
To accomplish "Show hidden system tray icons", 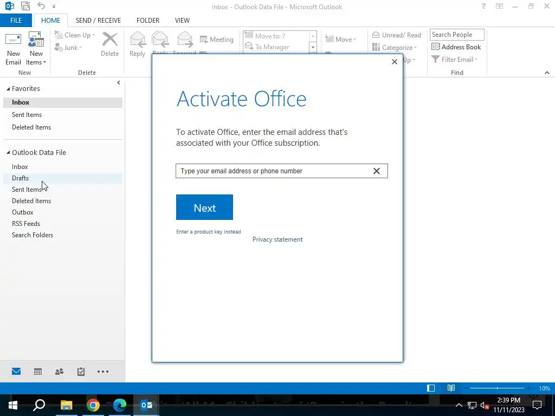I will tap(459, 405).
